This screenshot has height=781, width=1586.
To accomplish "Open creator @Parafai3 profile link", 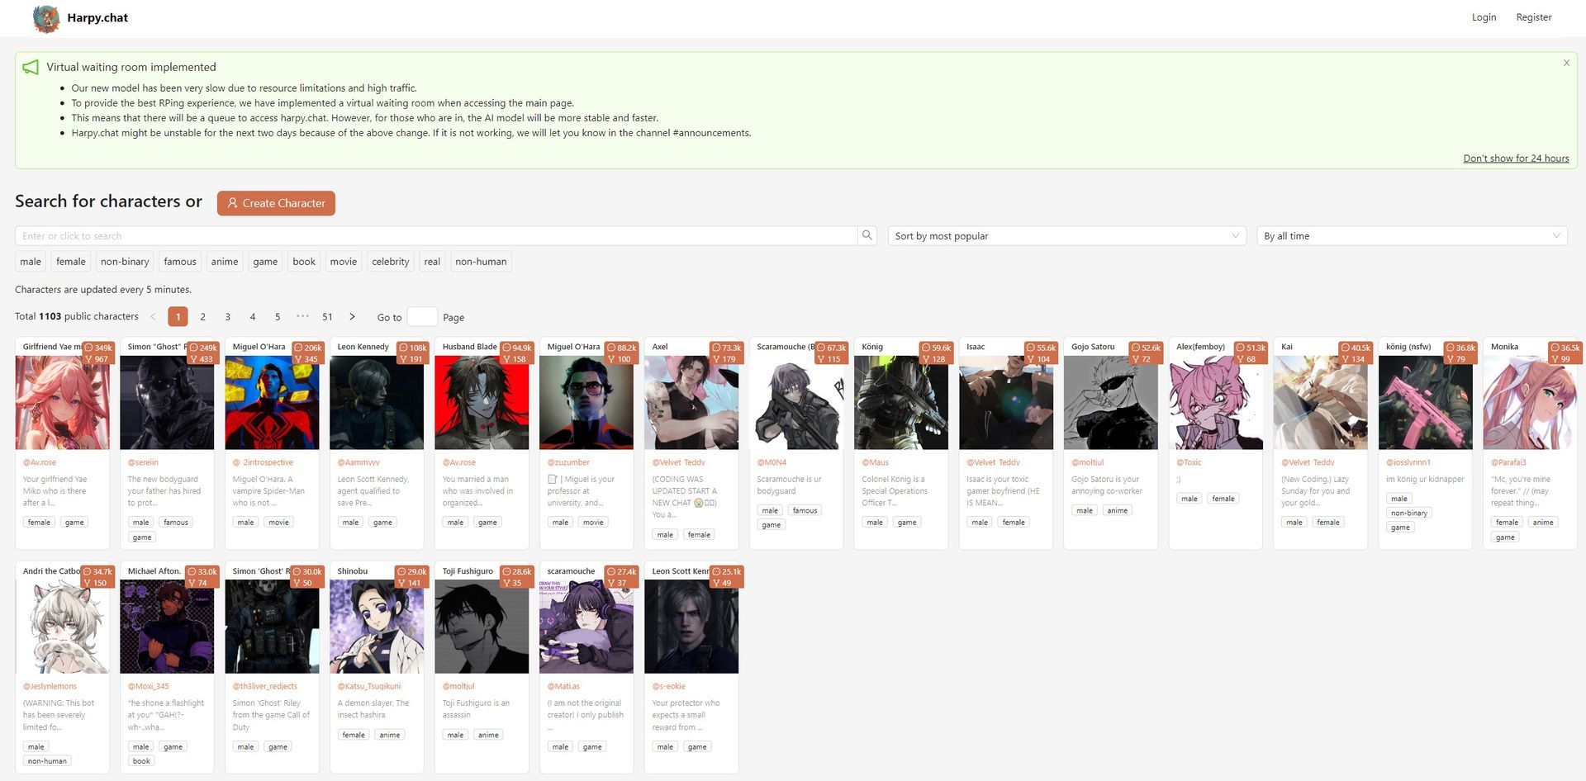I will tap(1508, 462).
